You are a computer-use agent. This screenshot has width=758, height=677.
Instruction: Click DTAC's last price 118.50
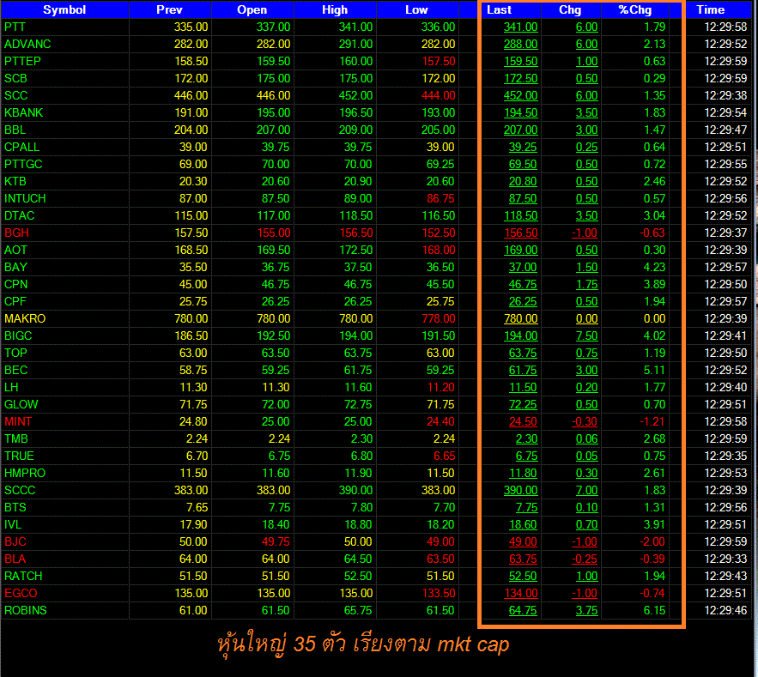tap(520, 215)
